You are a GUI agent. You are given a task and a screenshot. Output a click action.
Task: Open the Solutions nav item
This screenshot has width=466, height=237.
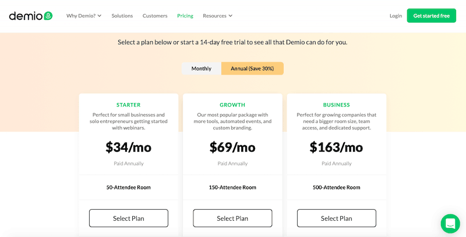click(122, 16)
